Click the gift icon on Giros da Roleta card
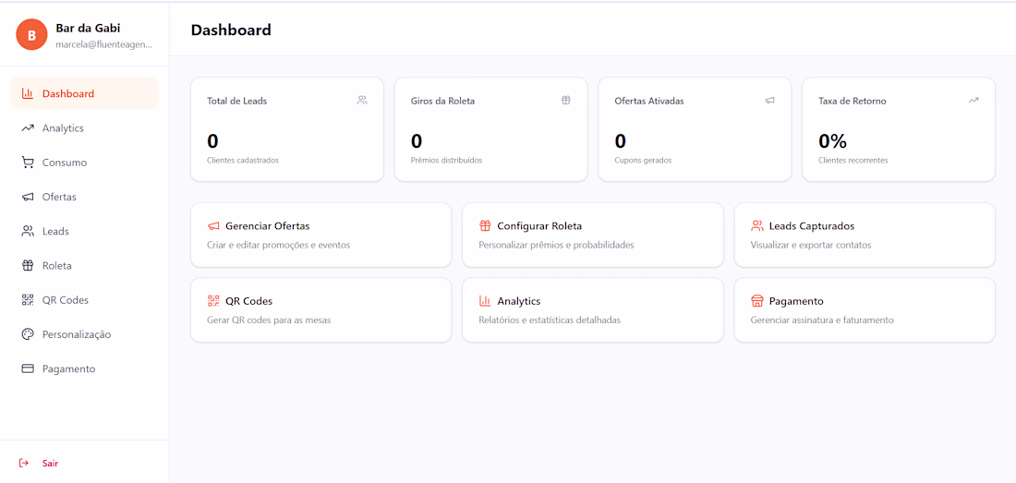This screenshot has height=483, width=1016. click(x=565, y=101)
